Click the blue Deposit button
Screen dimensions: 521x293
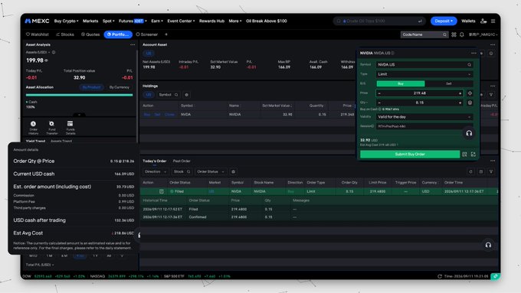coord(444,21)
